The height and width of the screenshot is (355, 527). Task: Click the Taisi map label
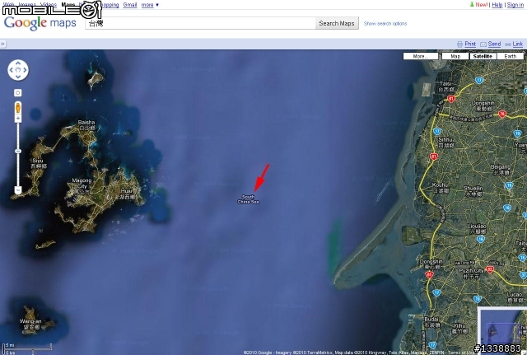[446, 86]
